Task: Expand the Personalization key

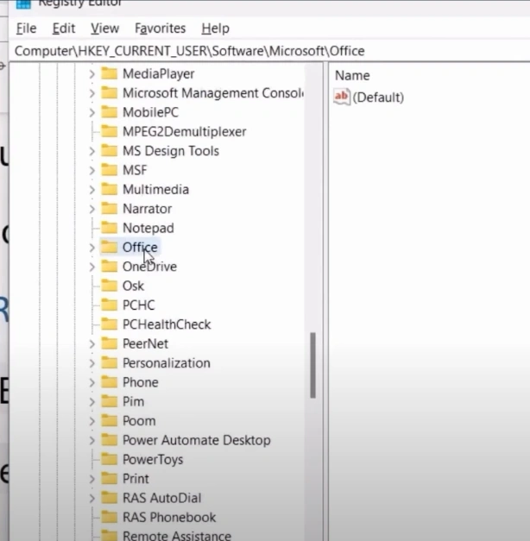Action: pyautogui.click(x=91, y=363)
